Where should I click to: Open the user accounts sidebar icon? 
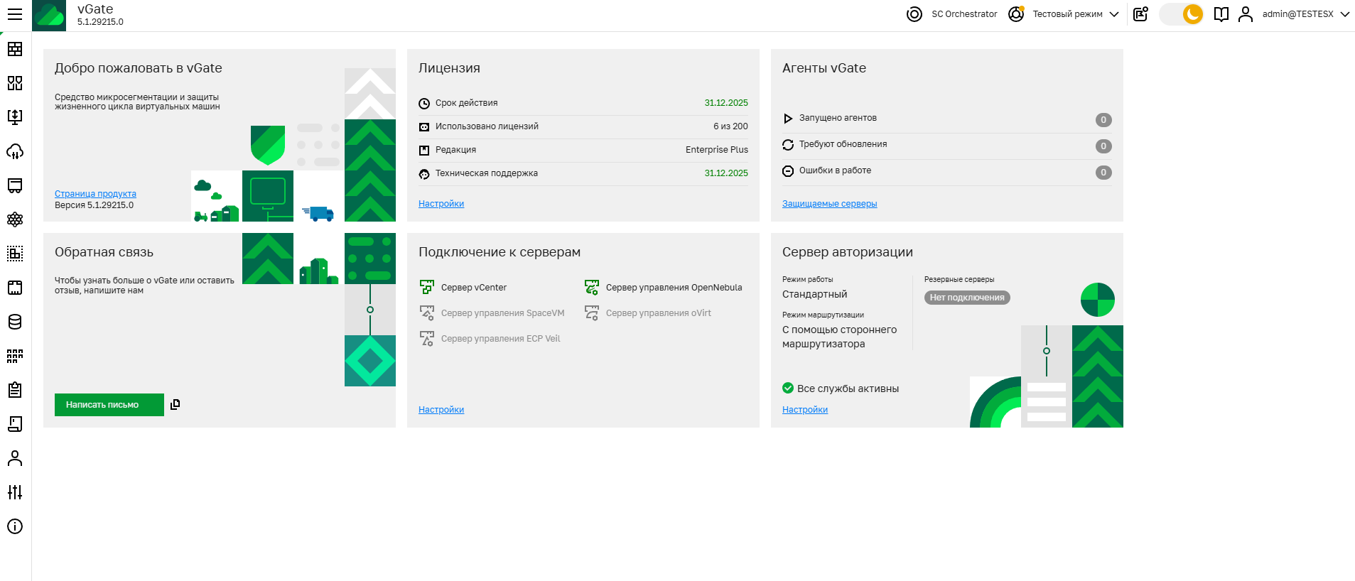tap(15, 458)
